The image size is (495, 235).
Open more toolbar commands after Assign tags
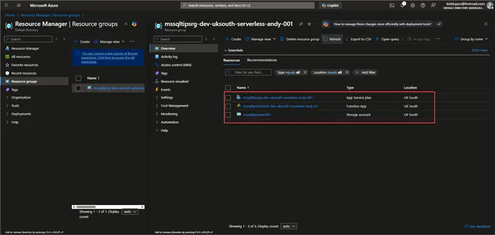438,39
